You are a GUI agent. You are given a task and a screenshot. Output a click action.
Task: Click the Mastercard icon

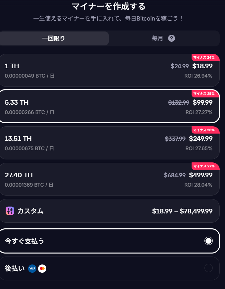tap(42, 268)
